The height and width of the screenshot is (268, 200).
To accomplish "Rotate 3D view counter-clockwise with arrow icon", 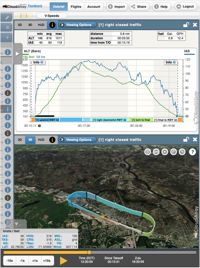I will tap(182, 152).
